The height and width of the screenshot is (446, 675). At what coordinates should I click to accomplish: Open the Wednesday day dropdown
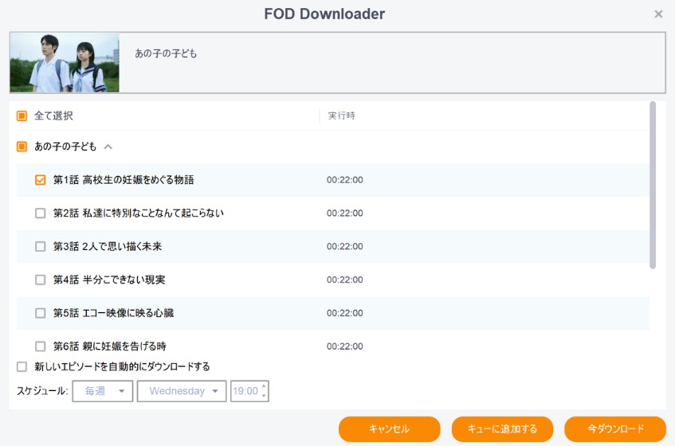click(x=182, y=391)
